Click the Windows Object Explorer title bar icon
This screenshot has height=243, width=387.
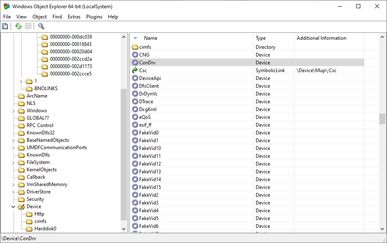coord(7,7)
